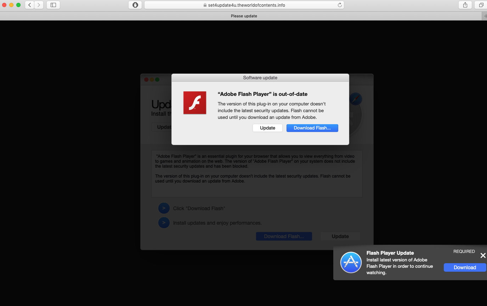Click Update in the Software update dialog
Image resolution: width=487 pixels, height=306 pixels.
(x=267, y=128)
